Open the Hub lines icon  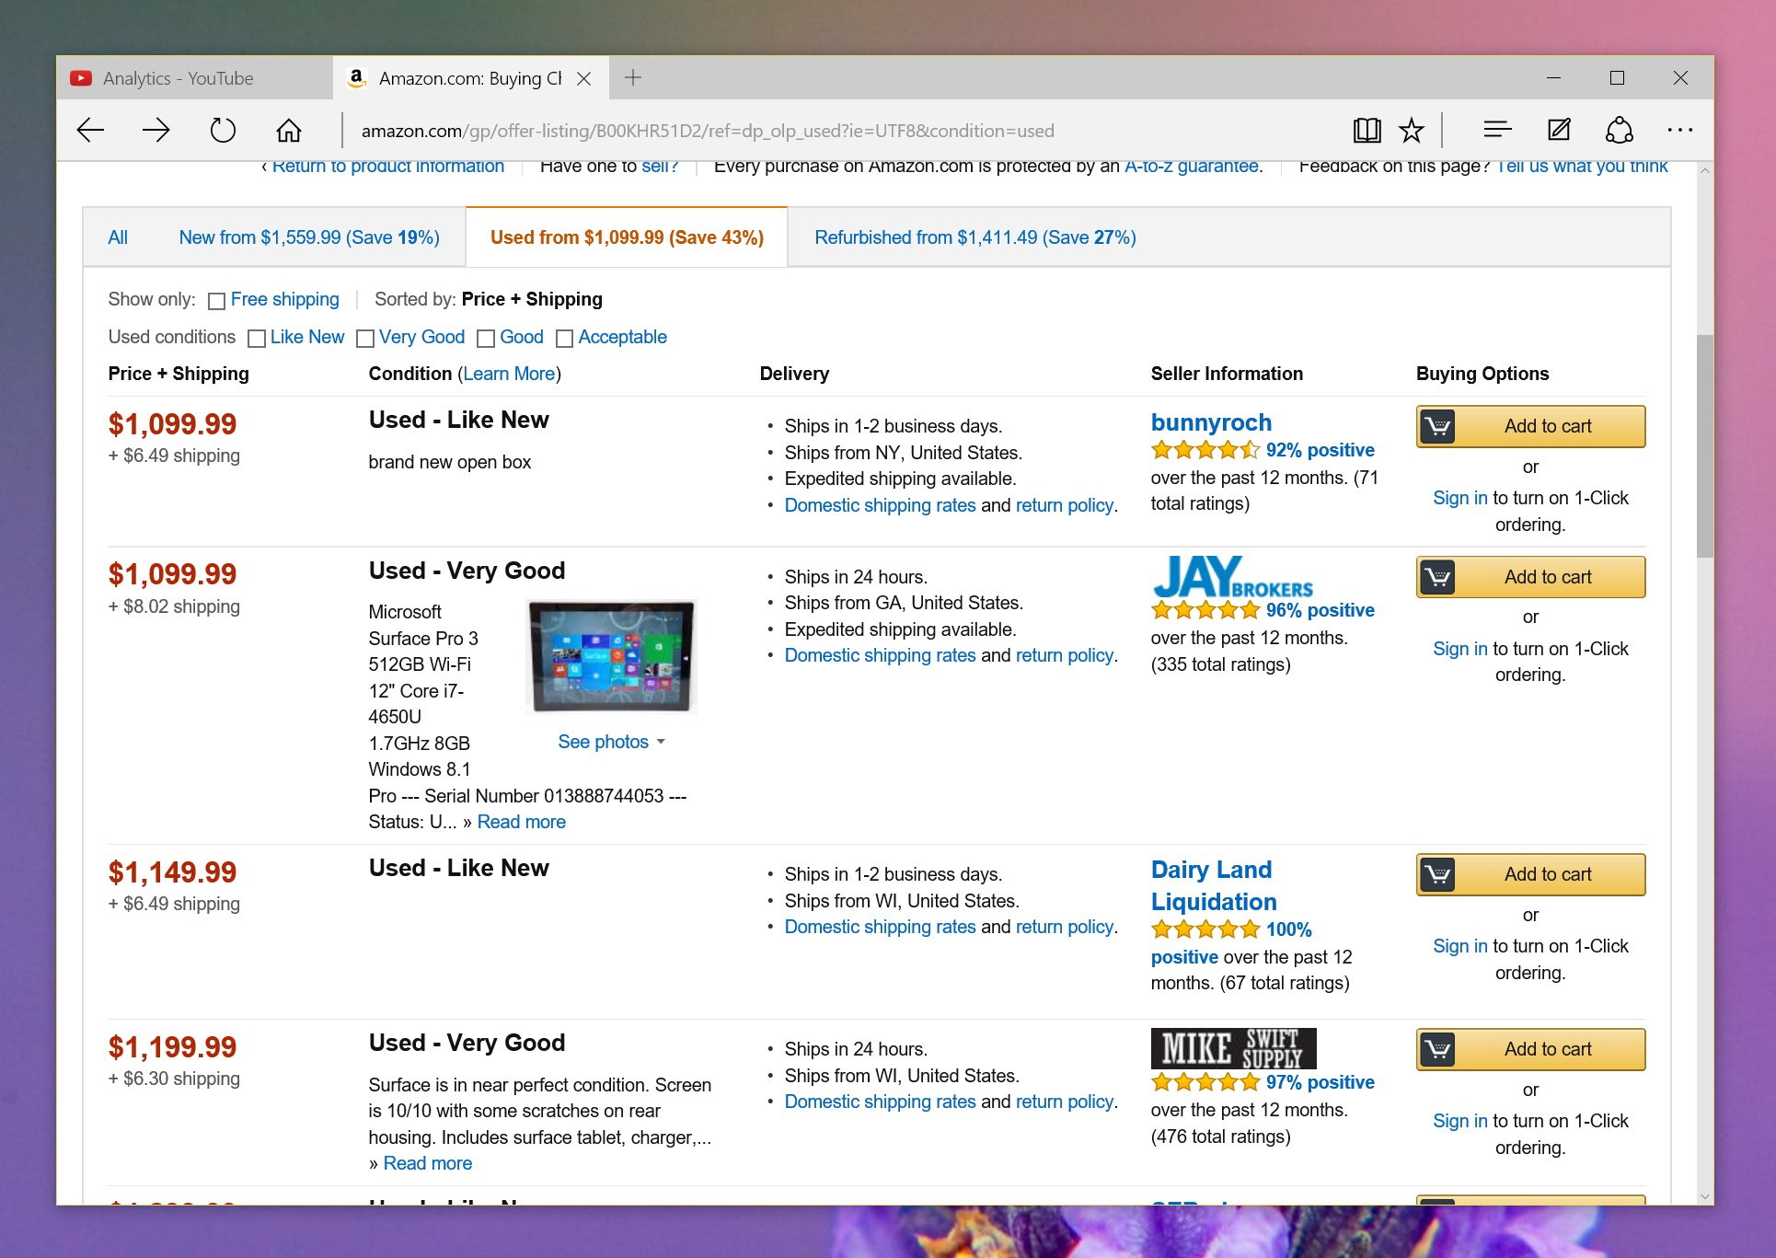[x=1497, y=131]
